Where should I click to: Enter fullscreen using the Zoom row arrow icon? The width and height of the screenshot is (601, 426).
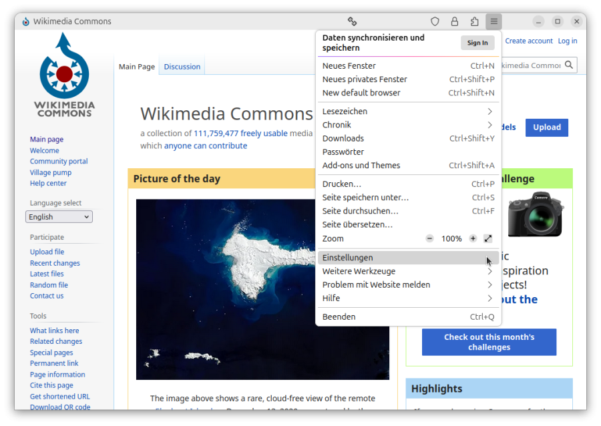tap(488, 238)
